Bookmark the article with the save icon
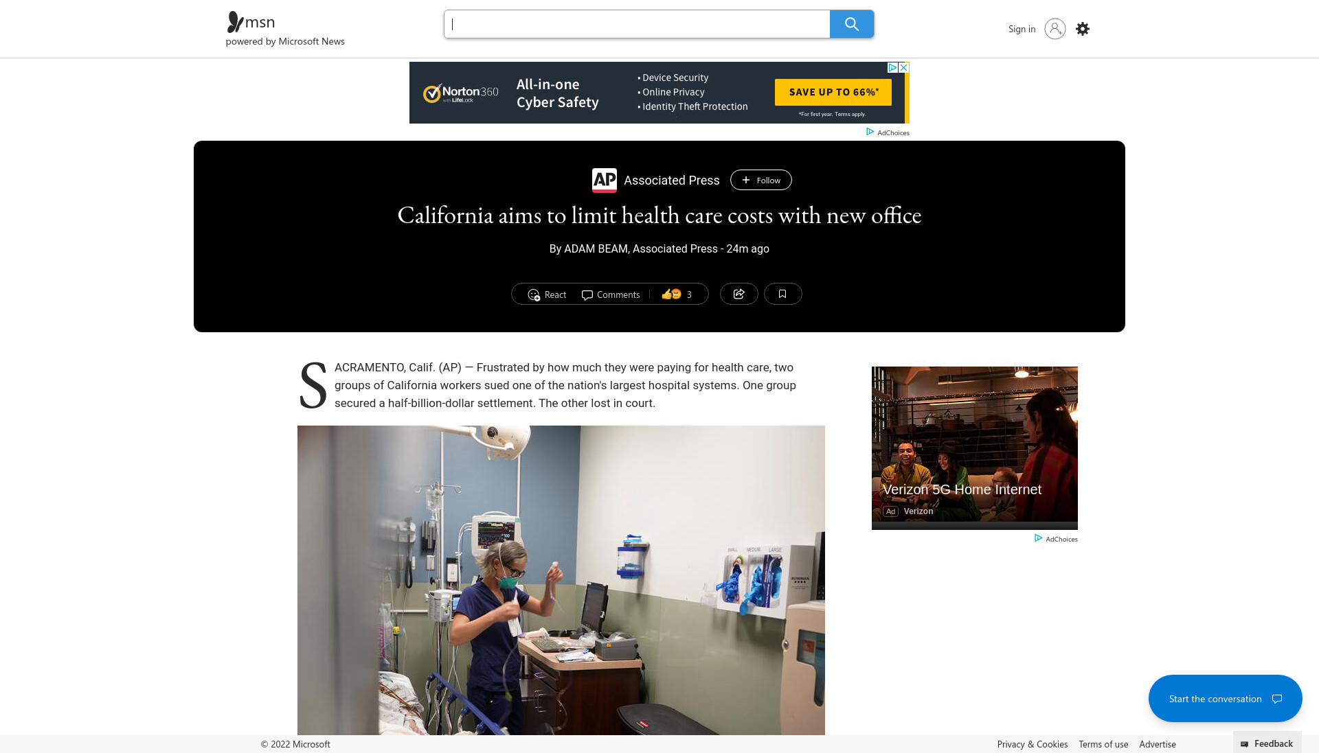Viewport: 1319px width, 753px height. coord(782,294)
